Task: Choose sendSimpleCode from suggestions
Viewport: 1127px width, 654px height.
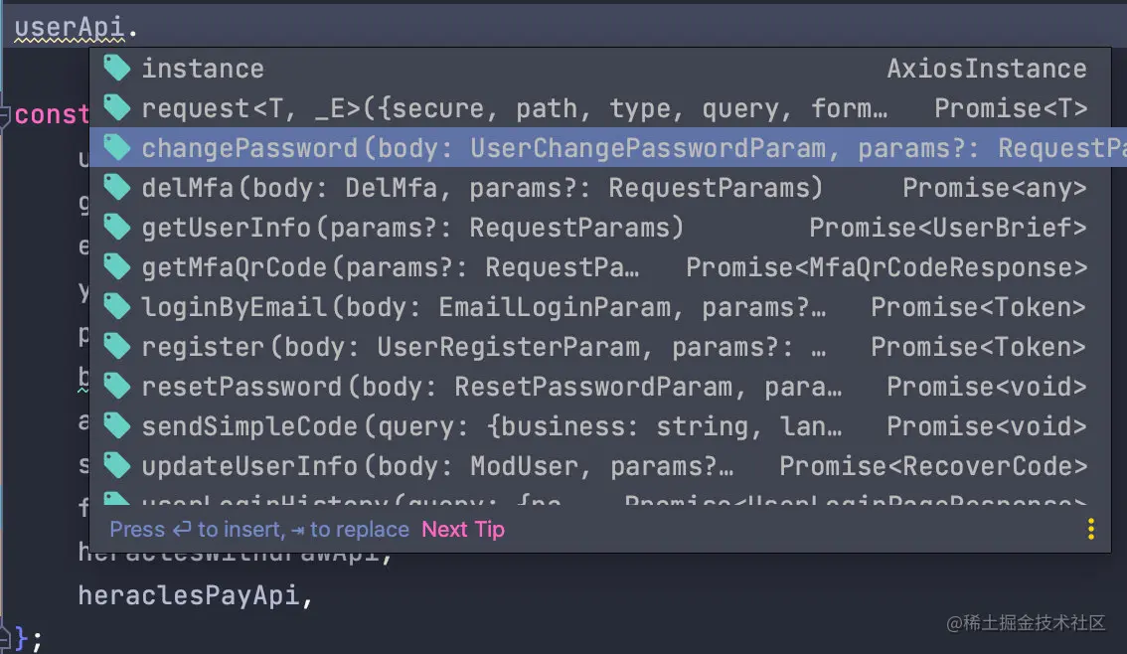Action: click(600, 426)
